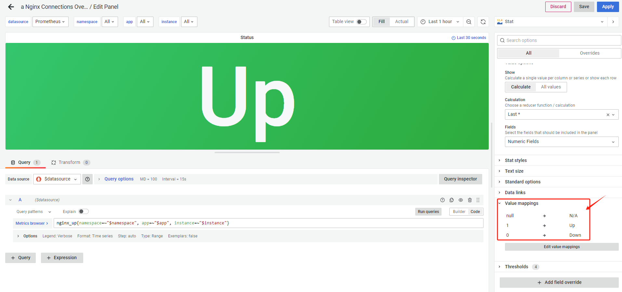This screenshot has height=292, width=622.
Task: Open the Query inspector
Action: click(x=460, y=179)
